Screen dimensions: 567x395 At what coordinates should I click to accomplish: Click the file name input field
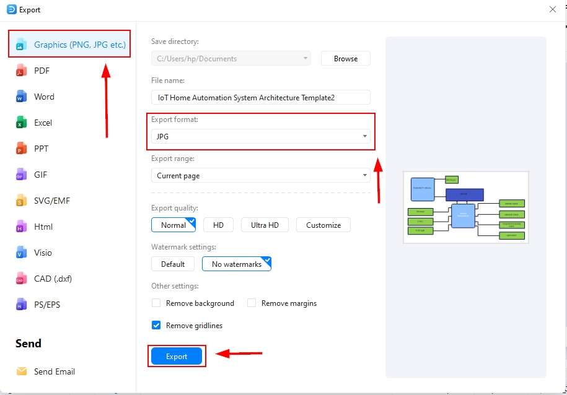point(260,97)
